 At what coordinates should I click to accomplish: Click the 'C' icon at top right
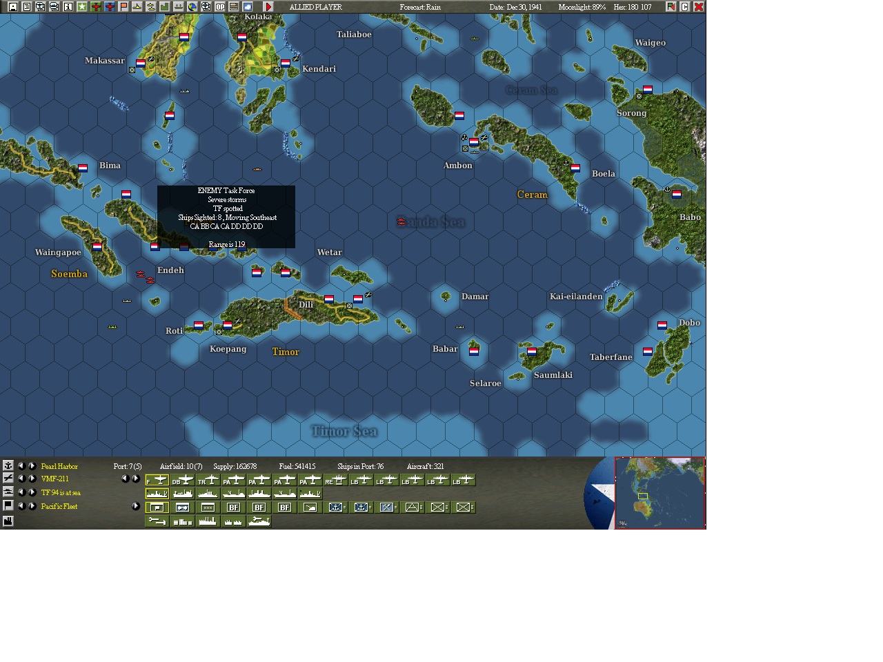tap(685, 7)
